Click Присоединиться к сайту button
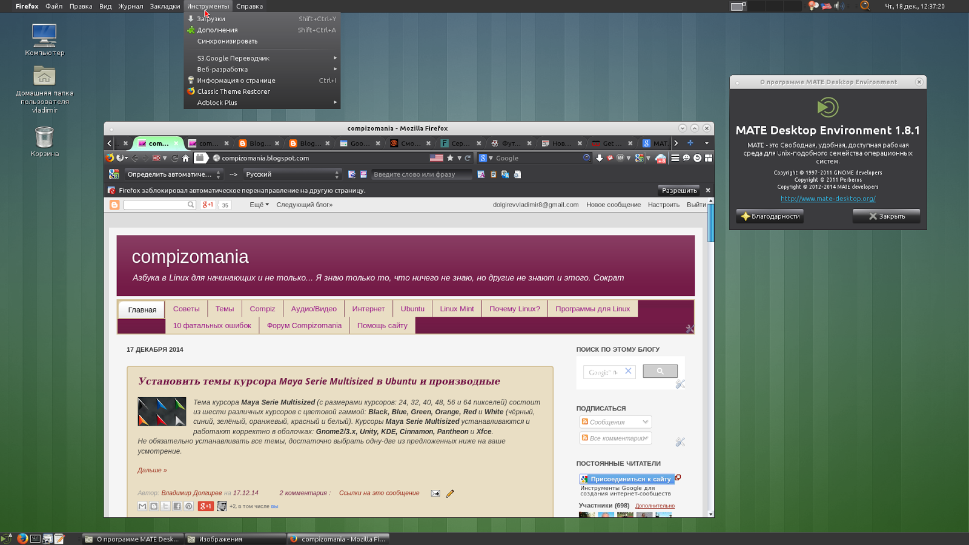The image size is (969, 545). coord(627,479)
